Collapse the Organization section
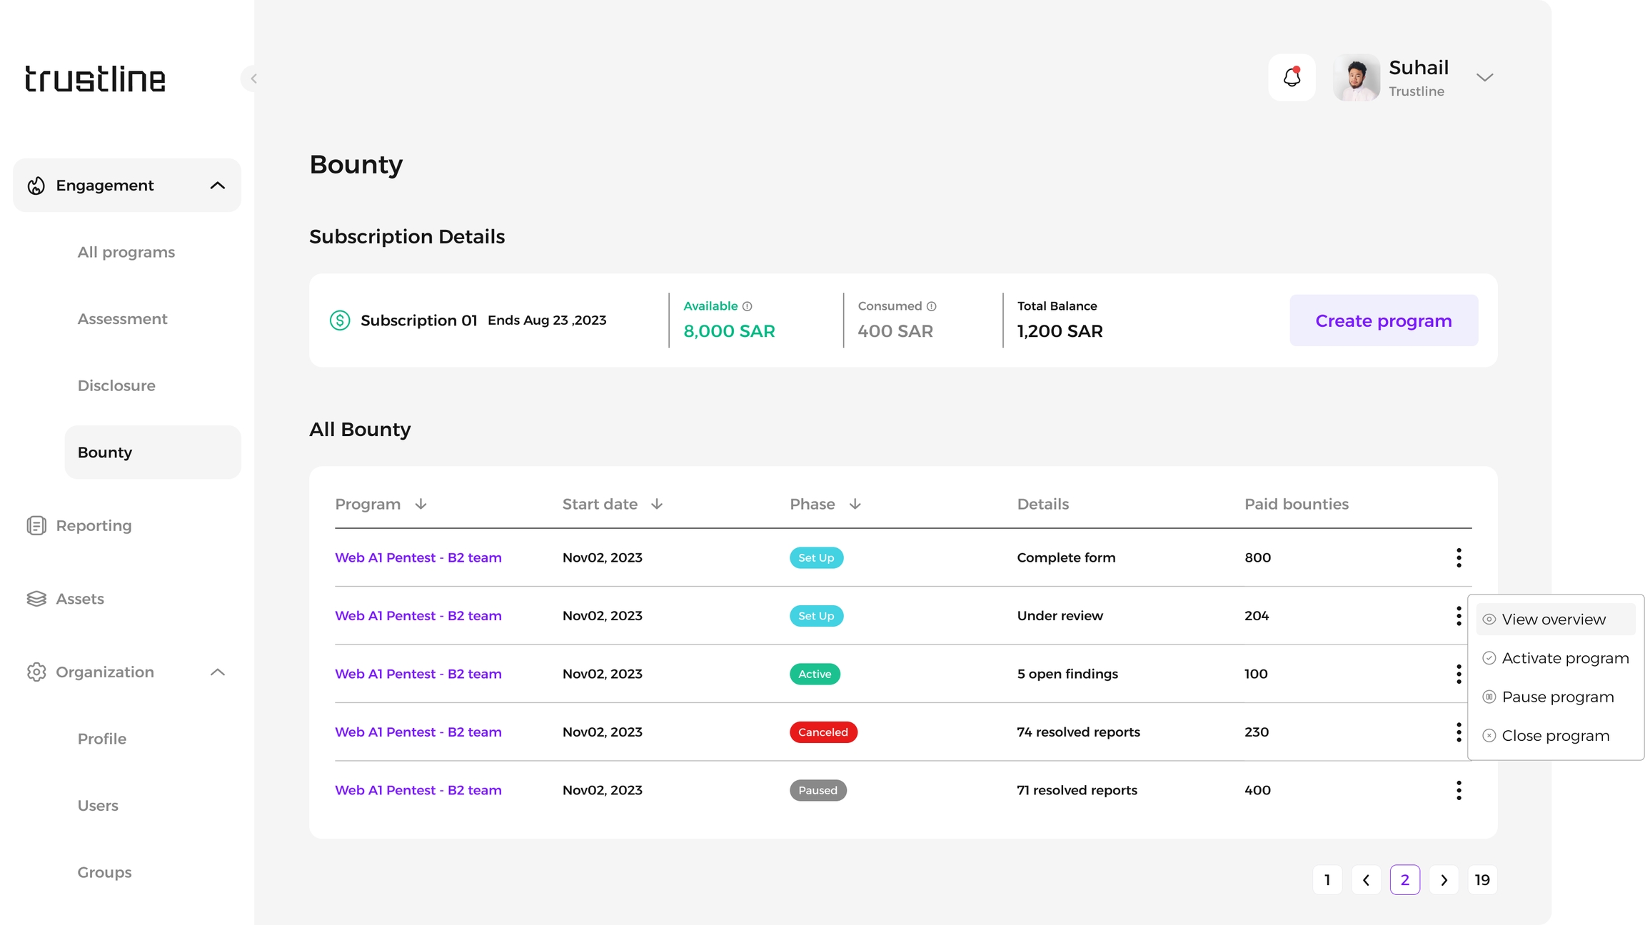The image size is (1645, 925). (217, 672)
